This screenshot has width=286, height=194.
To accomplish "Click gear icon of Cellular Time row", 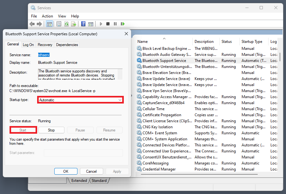I will pyautogui.click(x=139, y=109).
